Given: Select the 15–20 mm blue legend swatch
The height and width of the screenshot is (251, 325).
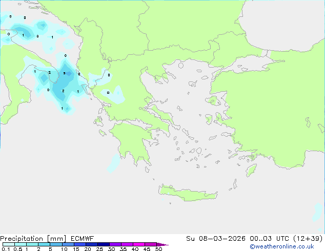Looking at the screenshot, I should click(x=79, y=244).
